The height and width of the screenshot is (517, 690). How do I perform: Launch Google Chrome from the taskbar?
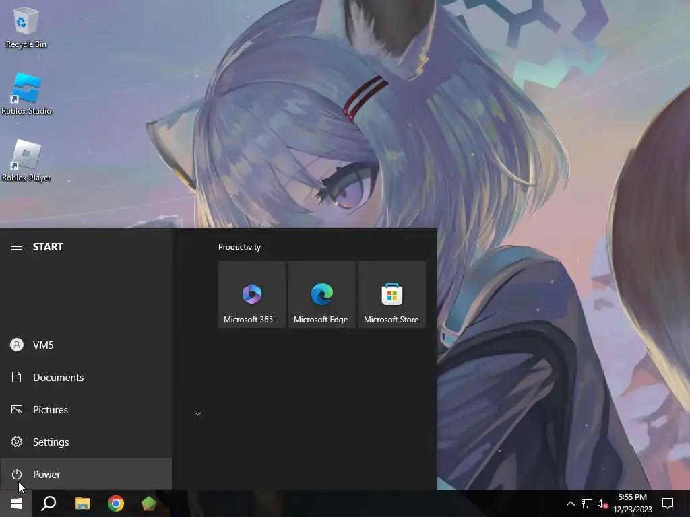(116, 504)
